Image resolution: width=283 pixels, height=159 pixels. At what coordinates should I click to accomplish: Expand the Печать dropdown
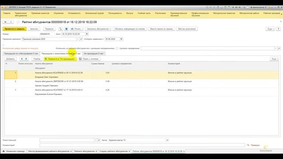(77, 29)
